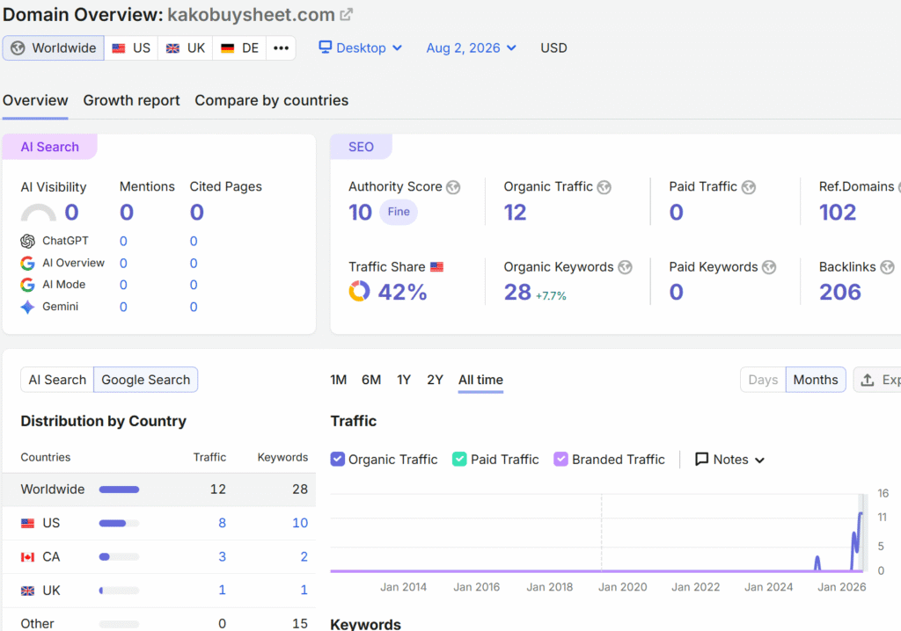Click the CA traffic share bar
The image size is (901, 631).
coord(119,557)
